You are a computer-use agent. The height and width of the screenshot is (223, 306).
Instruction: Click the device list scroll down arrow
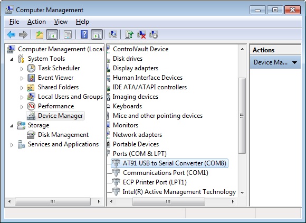pos(242,192)
